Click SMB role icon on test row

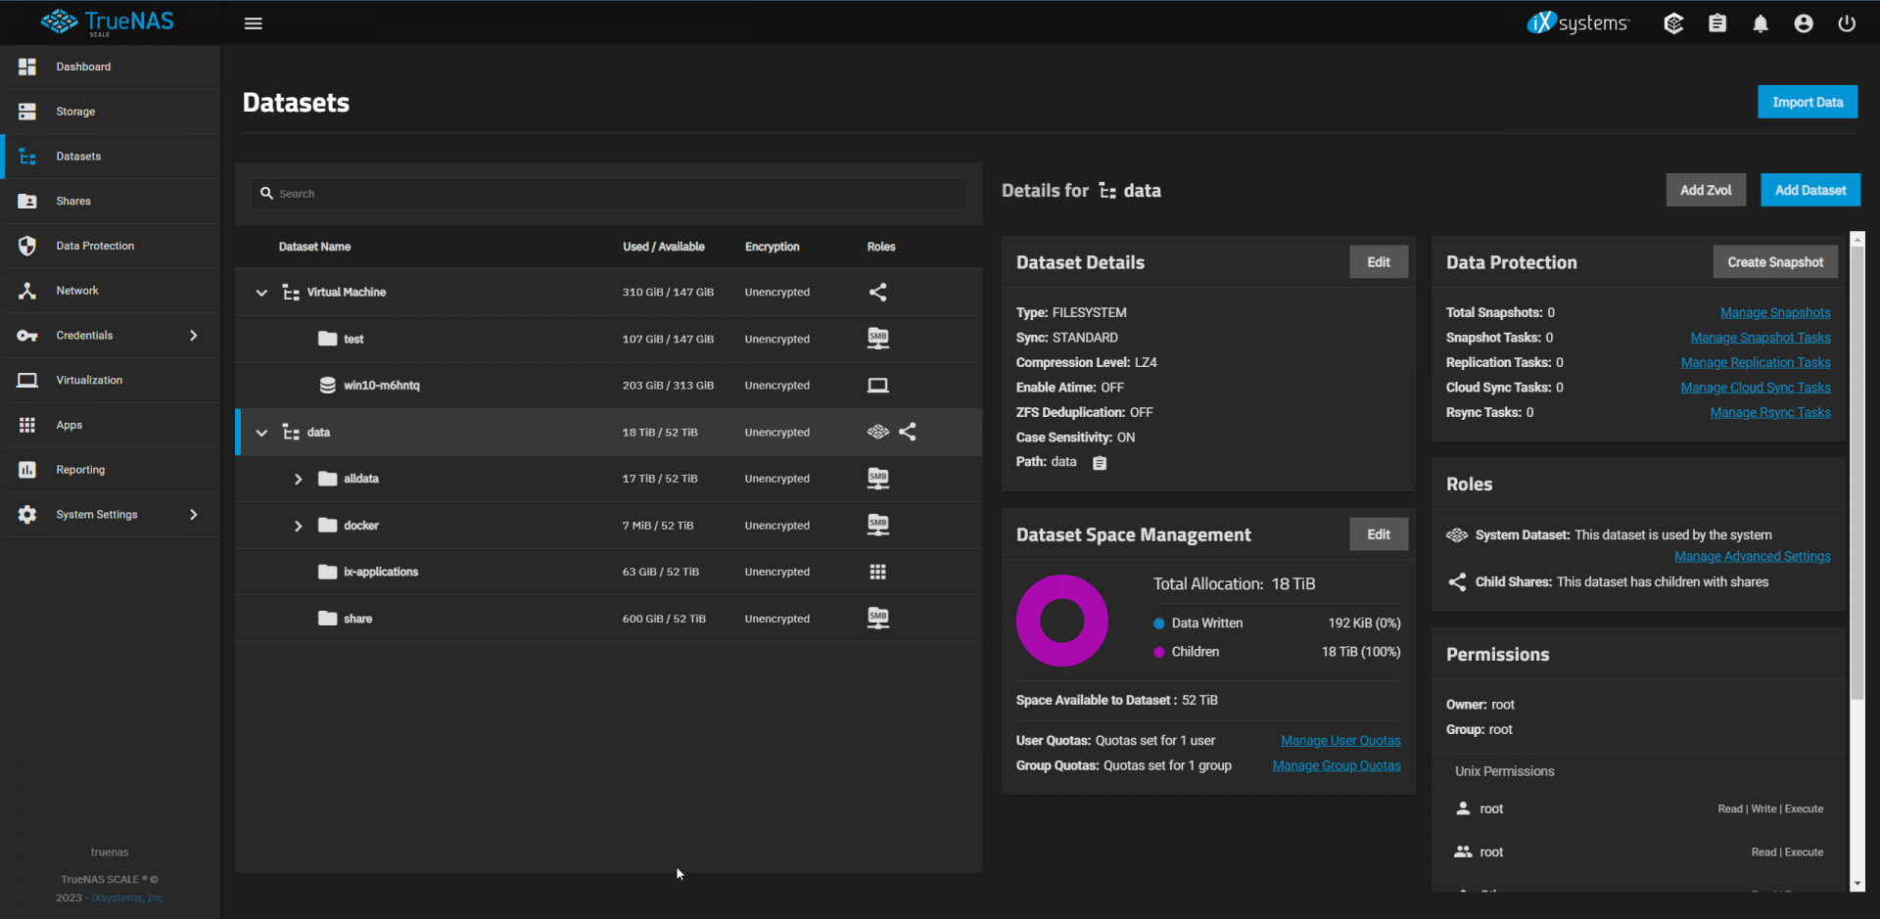(878, 339)
